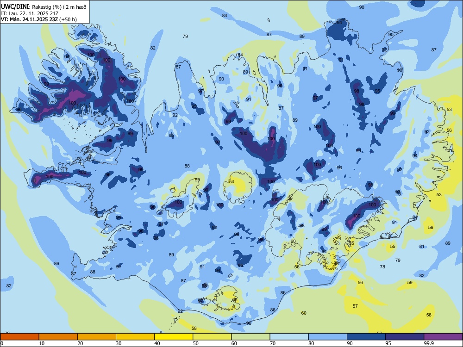
Task: Click the '70' tick label under the legend
Action: tap(273, 343)
